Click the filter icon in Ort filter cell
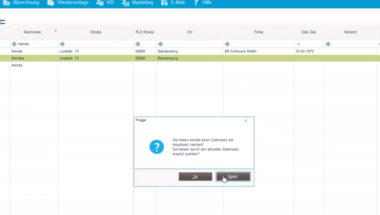Screen dimensions: 380x215 (x=160, y=44)
